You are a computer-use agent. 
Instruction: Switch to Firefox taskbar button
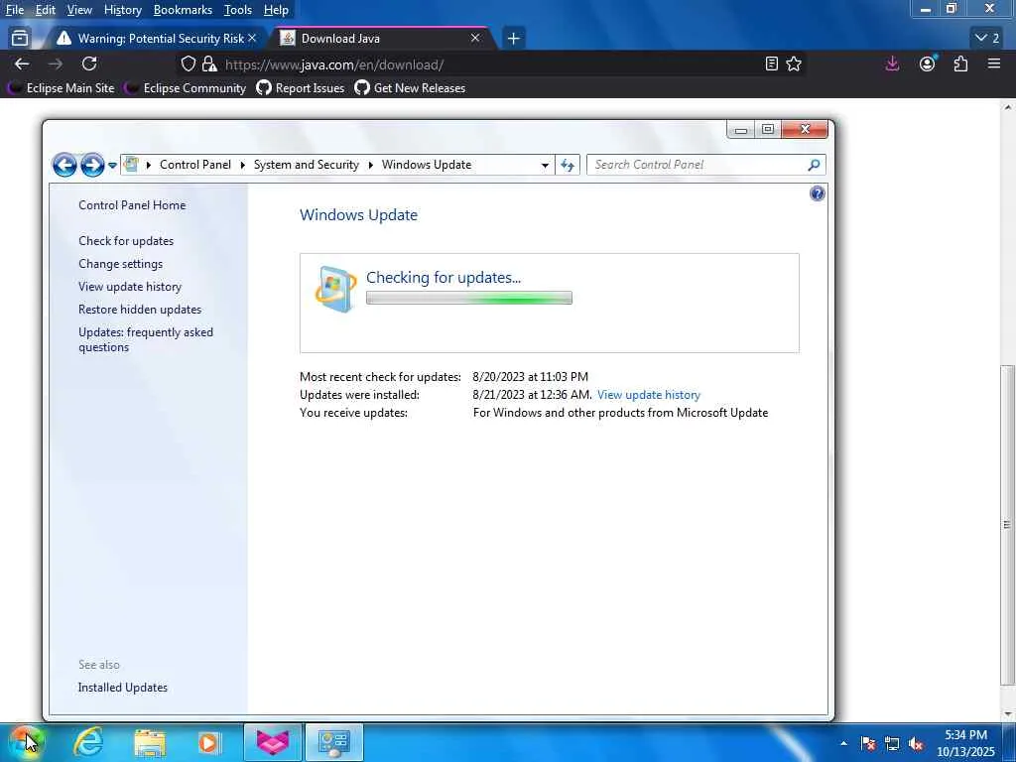point(273,742)
